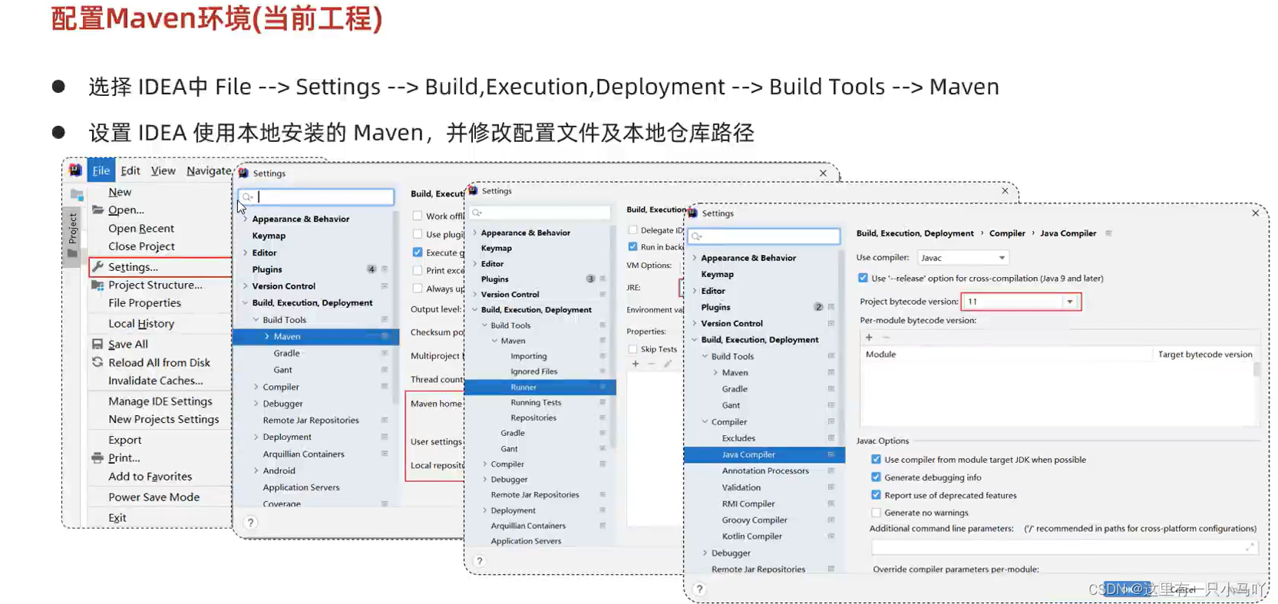Toggle Use '--release' option checkbox
The height and width of the screenshot is (604, 1278).
863,278
